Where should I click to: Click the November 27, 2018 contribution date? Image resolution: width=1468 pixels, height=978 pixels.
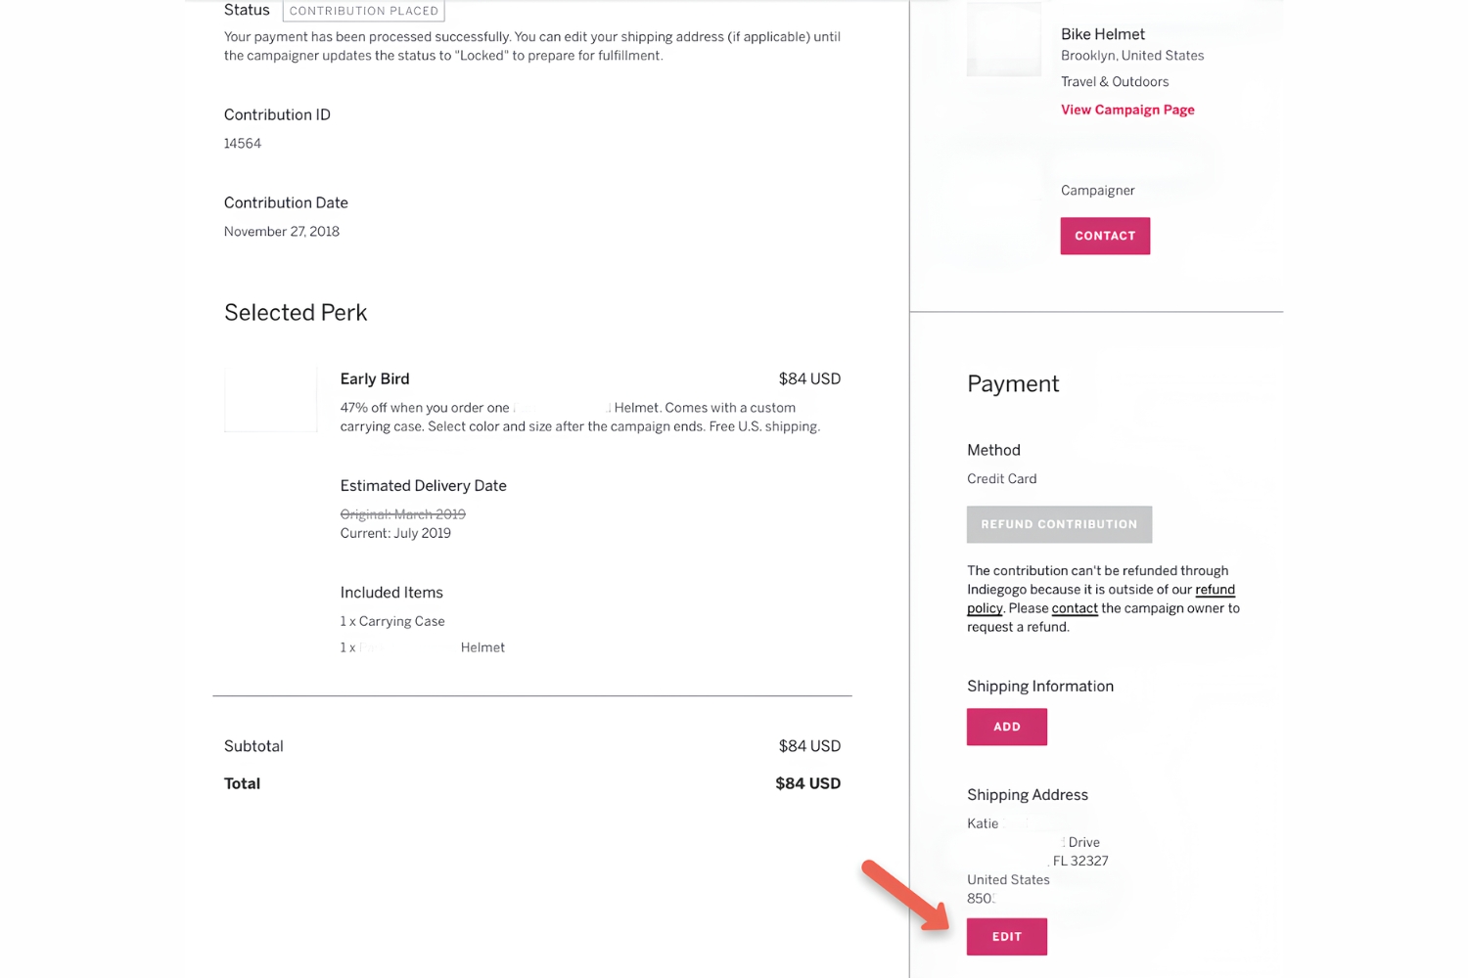[x=282, y=232]
